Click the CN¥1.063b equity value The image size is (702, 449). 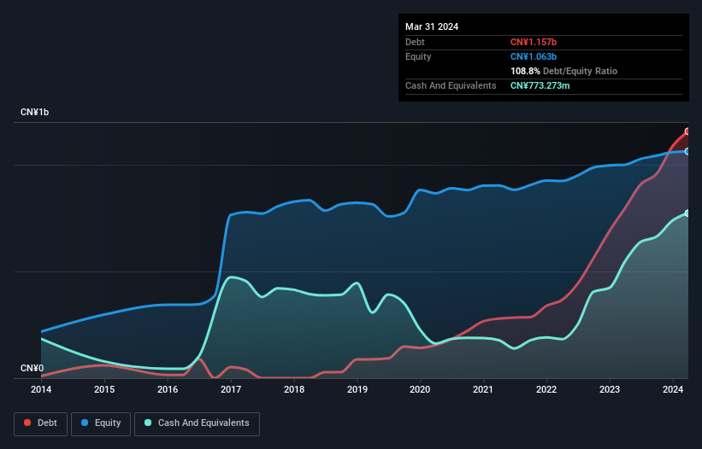pos(534,56)
